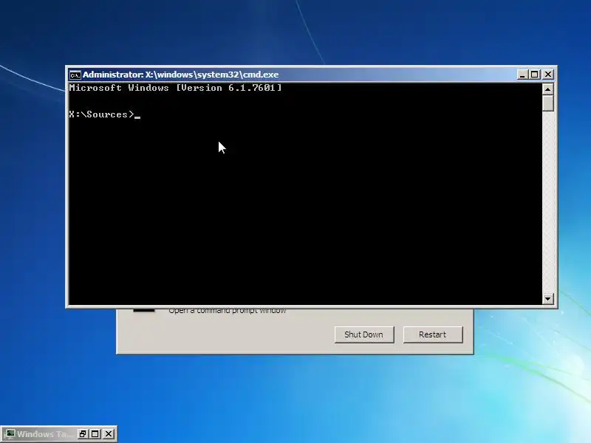
Task: Click the 'Windows Ta...' minimized title
Action: (x=44, y=434)
